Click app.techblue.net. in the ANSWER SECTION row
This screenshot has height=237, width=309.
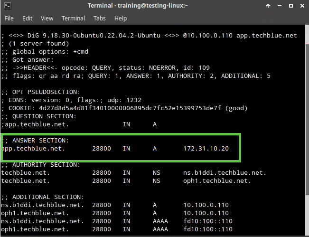[x=33, y=149]
